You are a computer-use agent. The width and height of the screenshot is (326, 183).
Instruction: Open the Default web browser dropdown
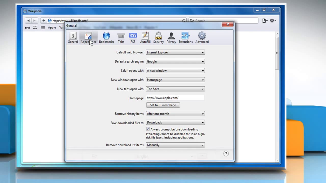tap(175, 52)
